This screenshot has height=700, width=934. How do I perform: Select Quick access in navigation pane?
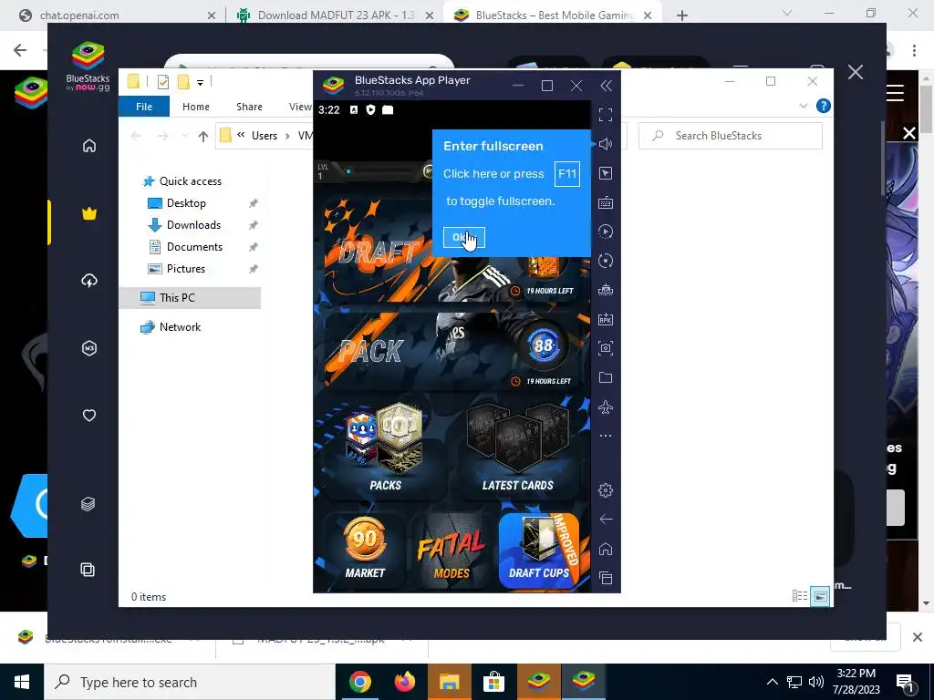[190, 181]
